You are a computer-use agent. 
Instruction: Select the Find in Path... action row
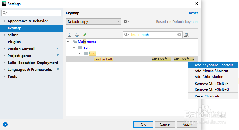pos(132,59)
